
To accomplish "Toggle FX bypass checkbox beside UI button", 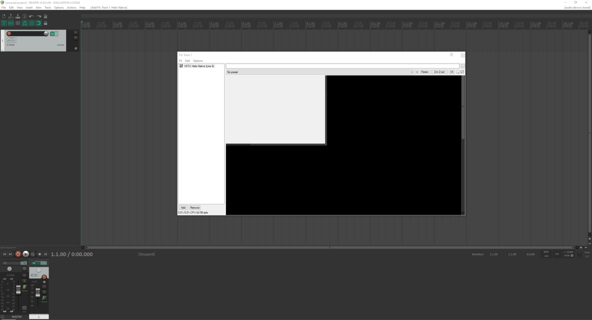I will point(462,72).
